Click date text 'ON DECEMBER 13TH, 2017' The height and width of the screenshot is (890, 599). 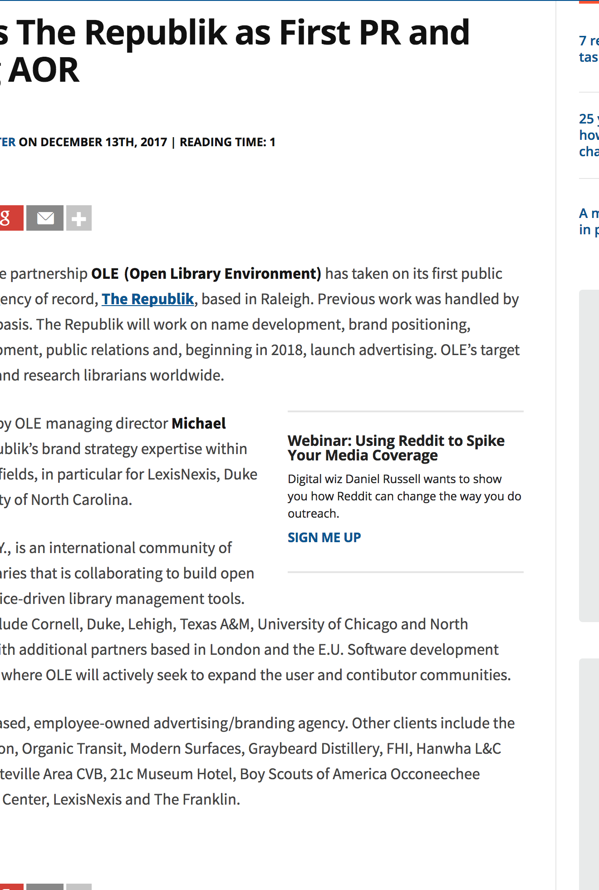click(x=93, y=142)
